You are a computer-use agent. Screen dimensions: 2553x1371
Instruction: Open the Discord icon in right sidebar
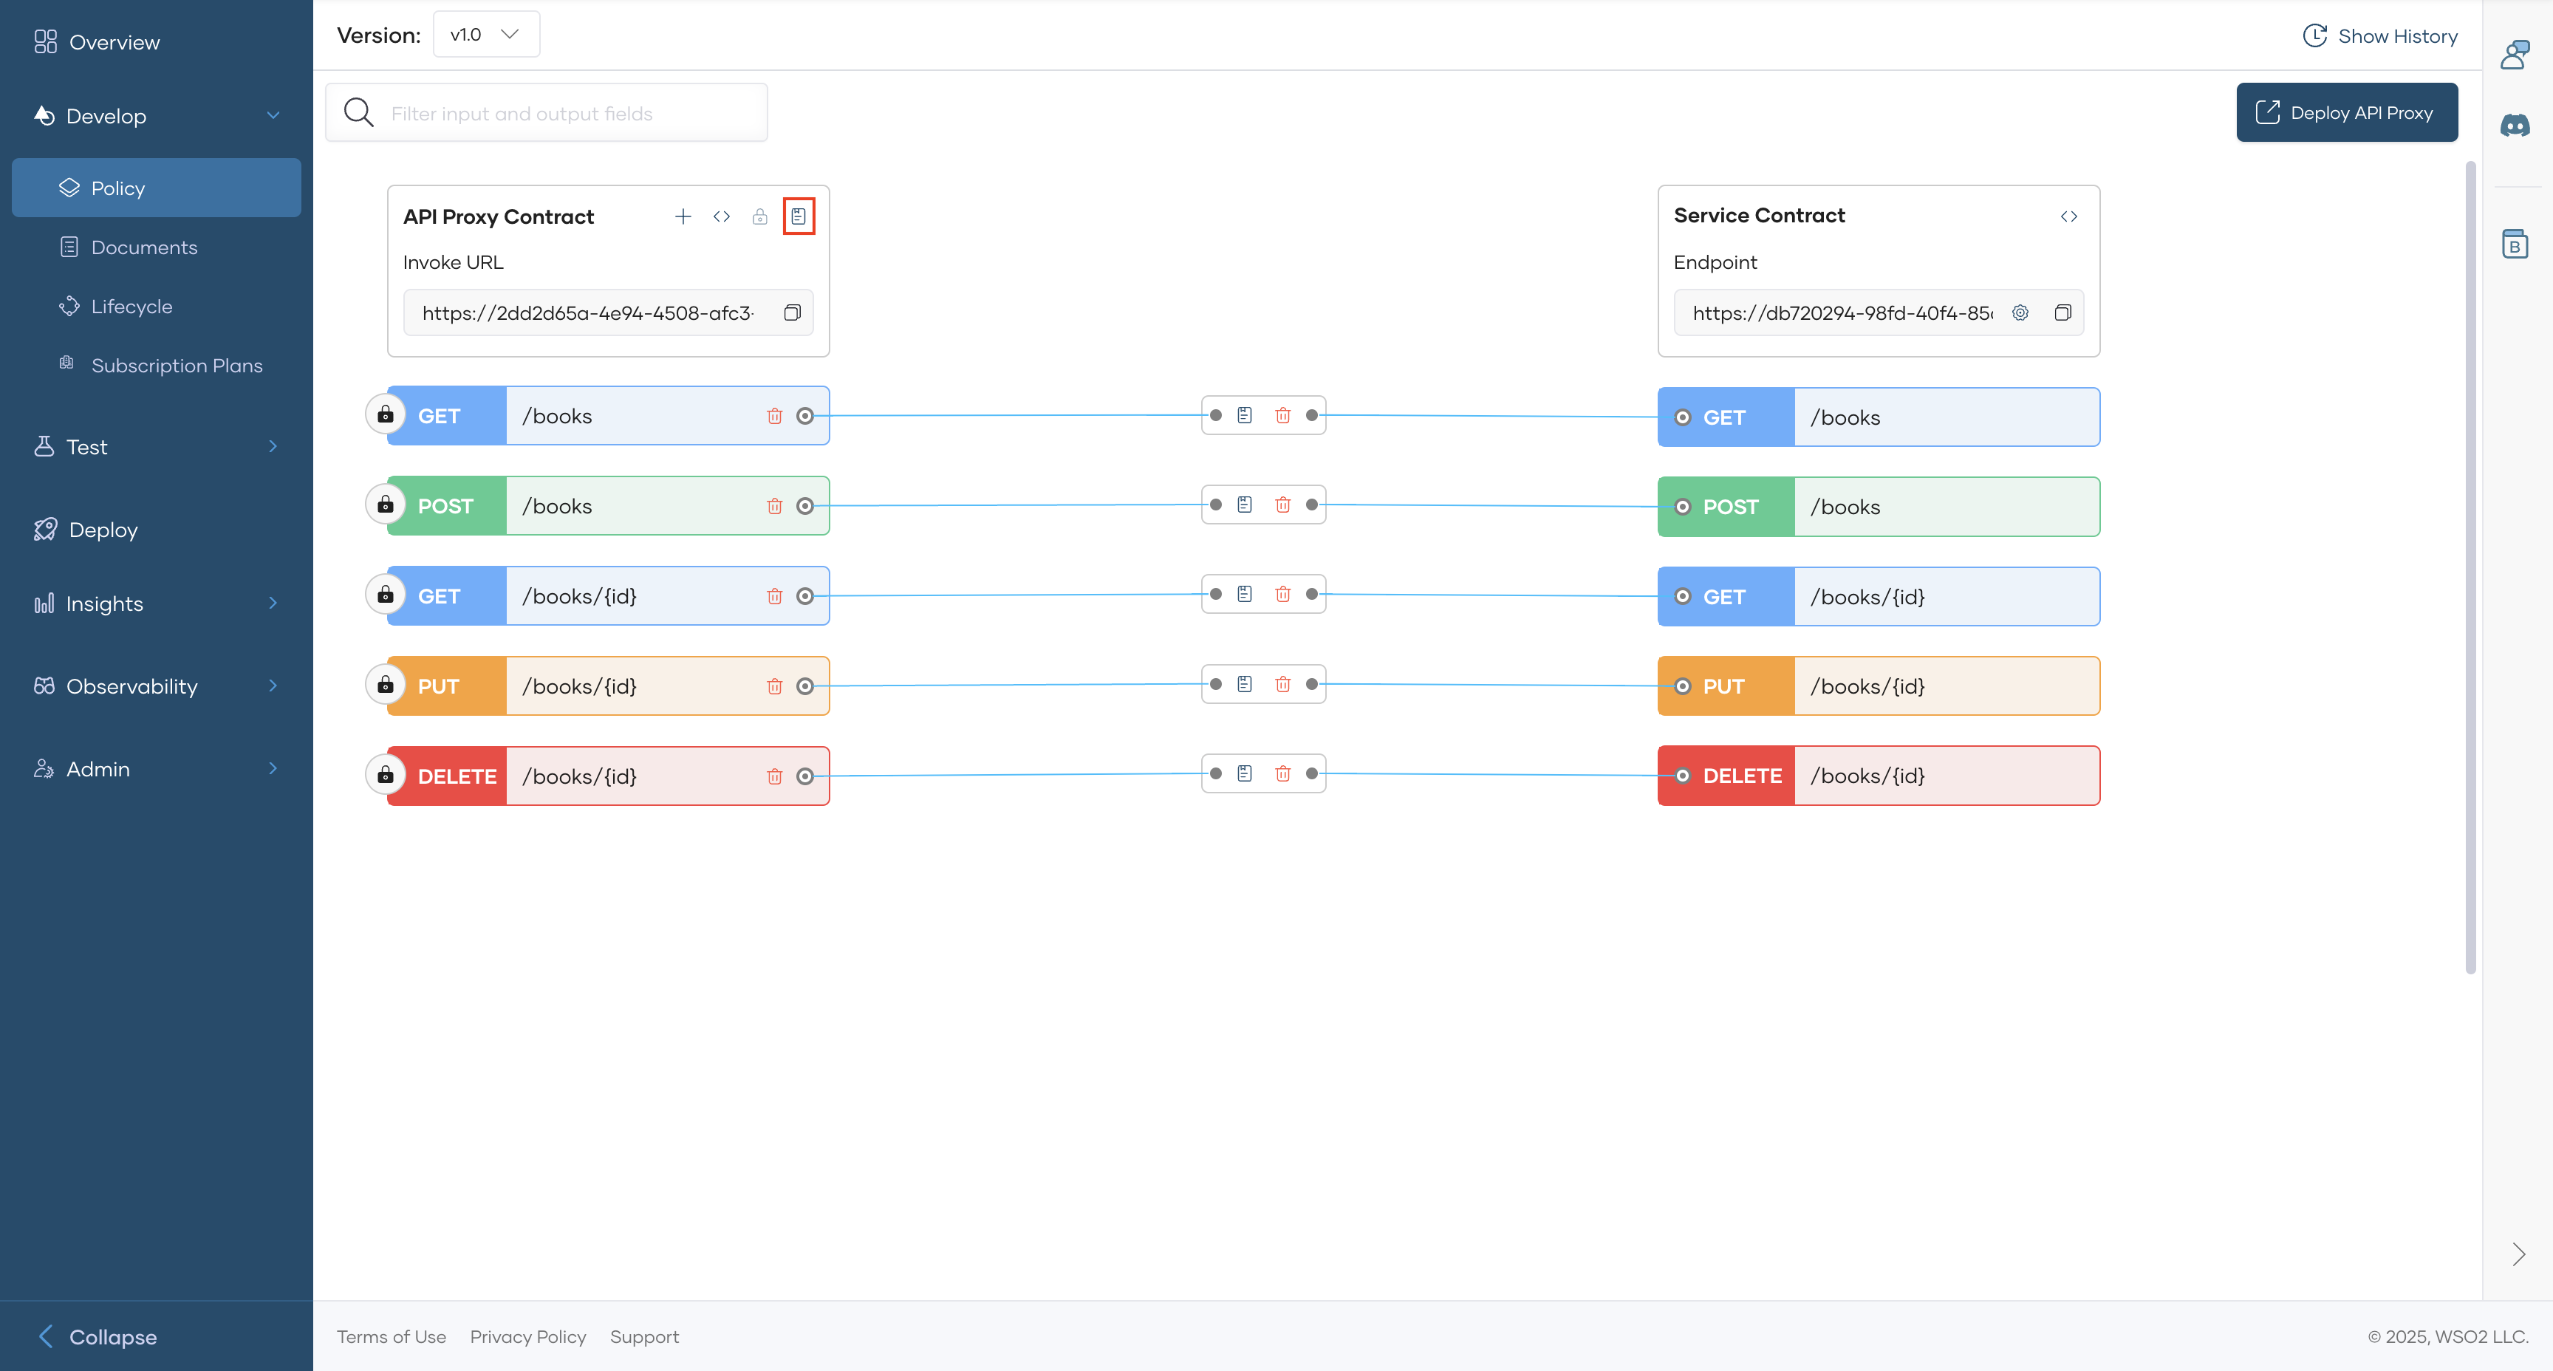2515,125
